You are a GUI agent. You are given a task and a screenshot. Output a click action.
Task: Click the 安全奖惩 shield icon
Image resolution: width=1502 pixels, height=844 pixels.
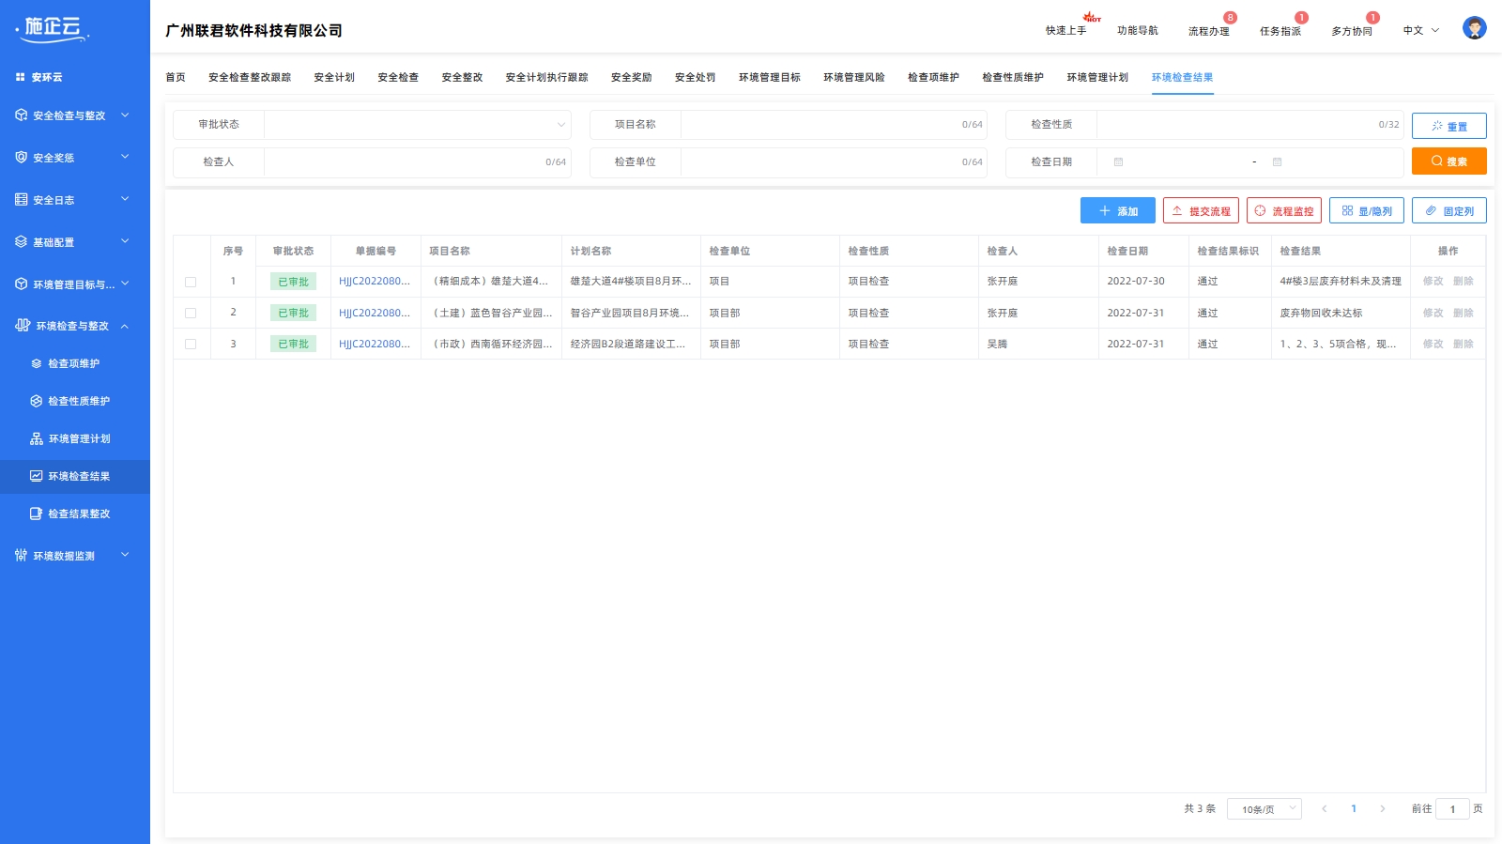(22, 158)
